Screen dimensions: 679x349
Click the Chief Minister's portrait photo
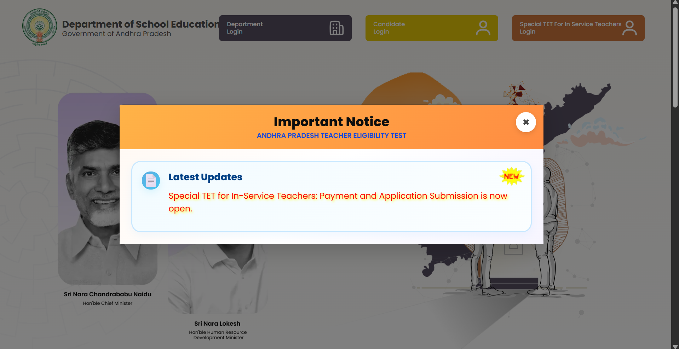click(x=108, y=189)
